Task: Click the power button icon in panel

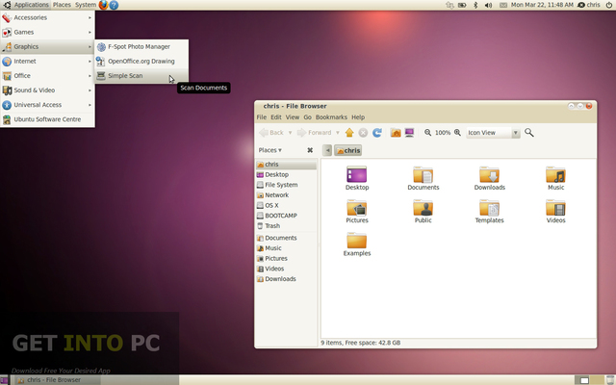Action: pos(609,5)
